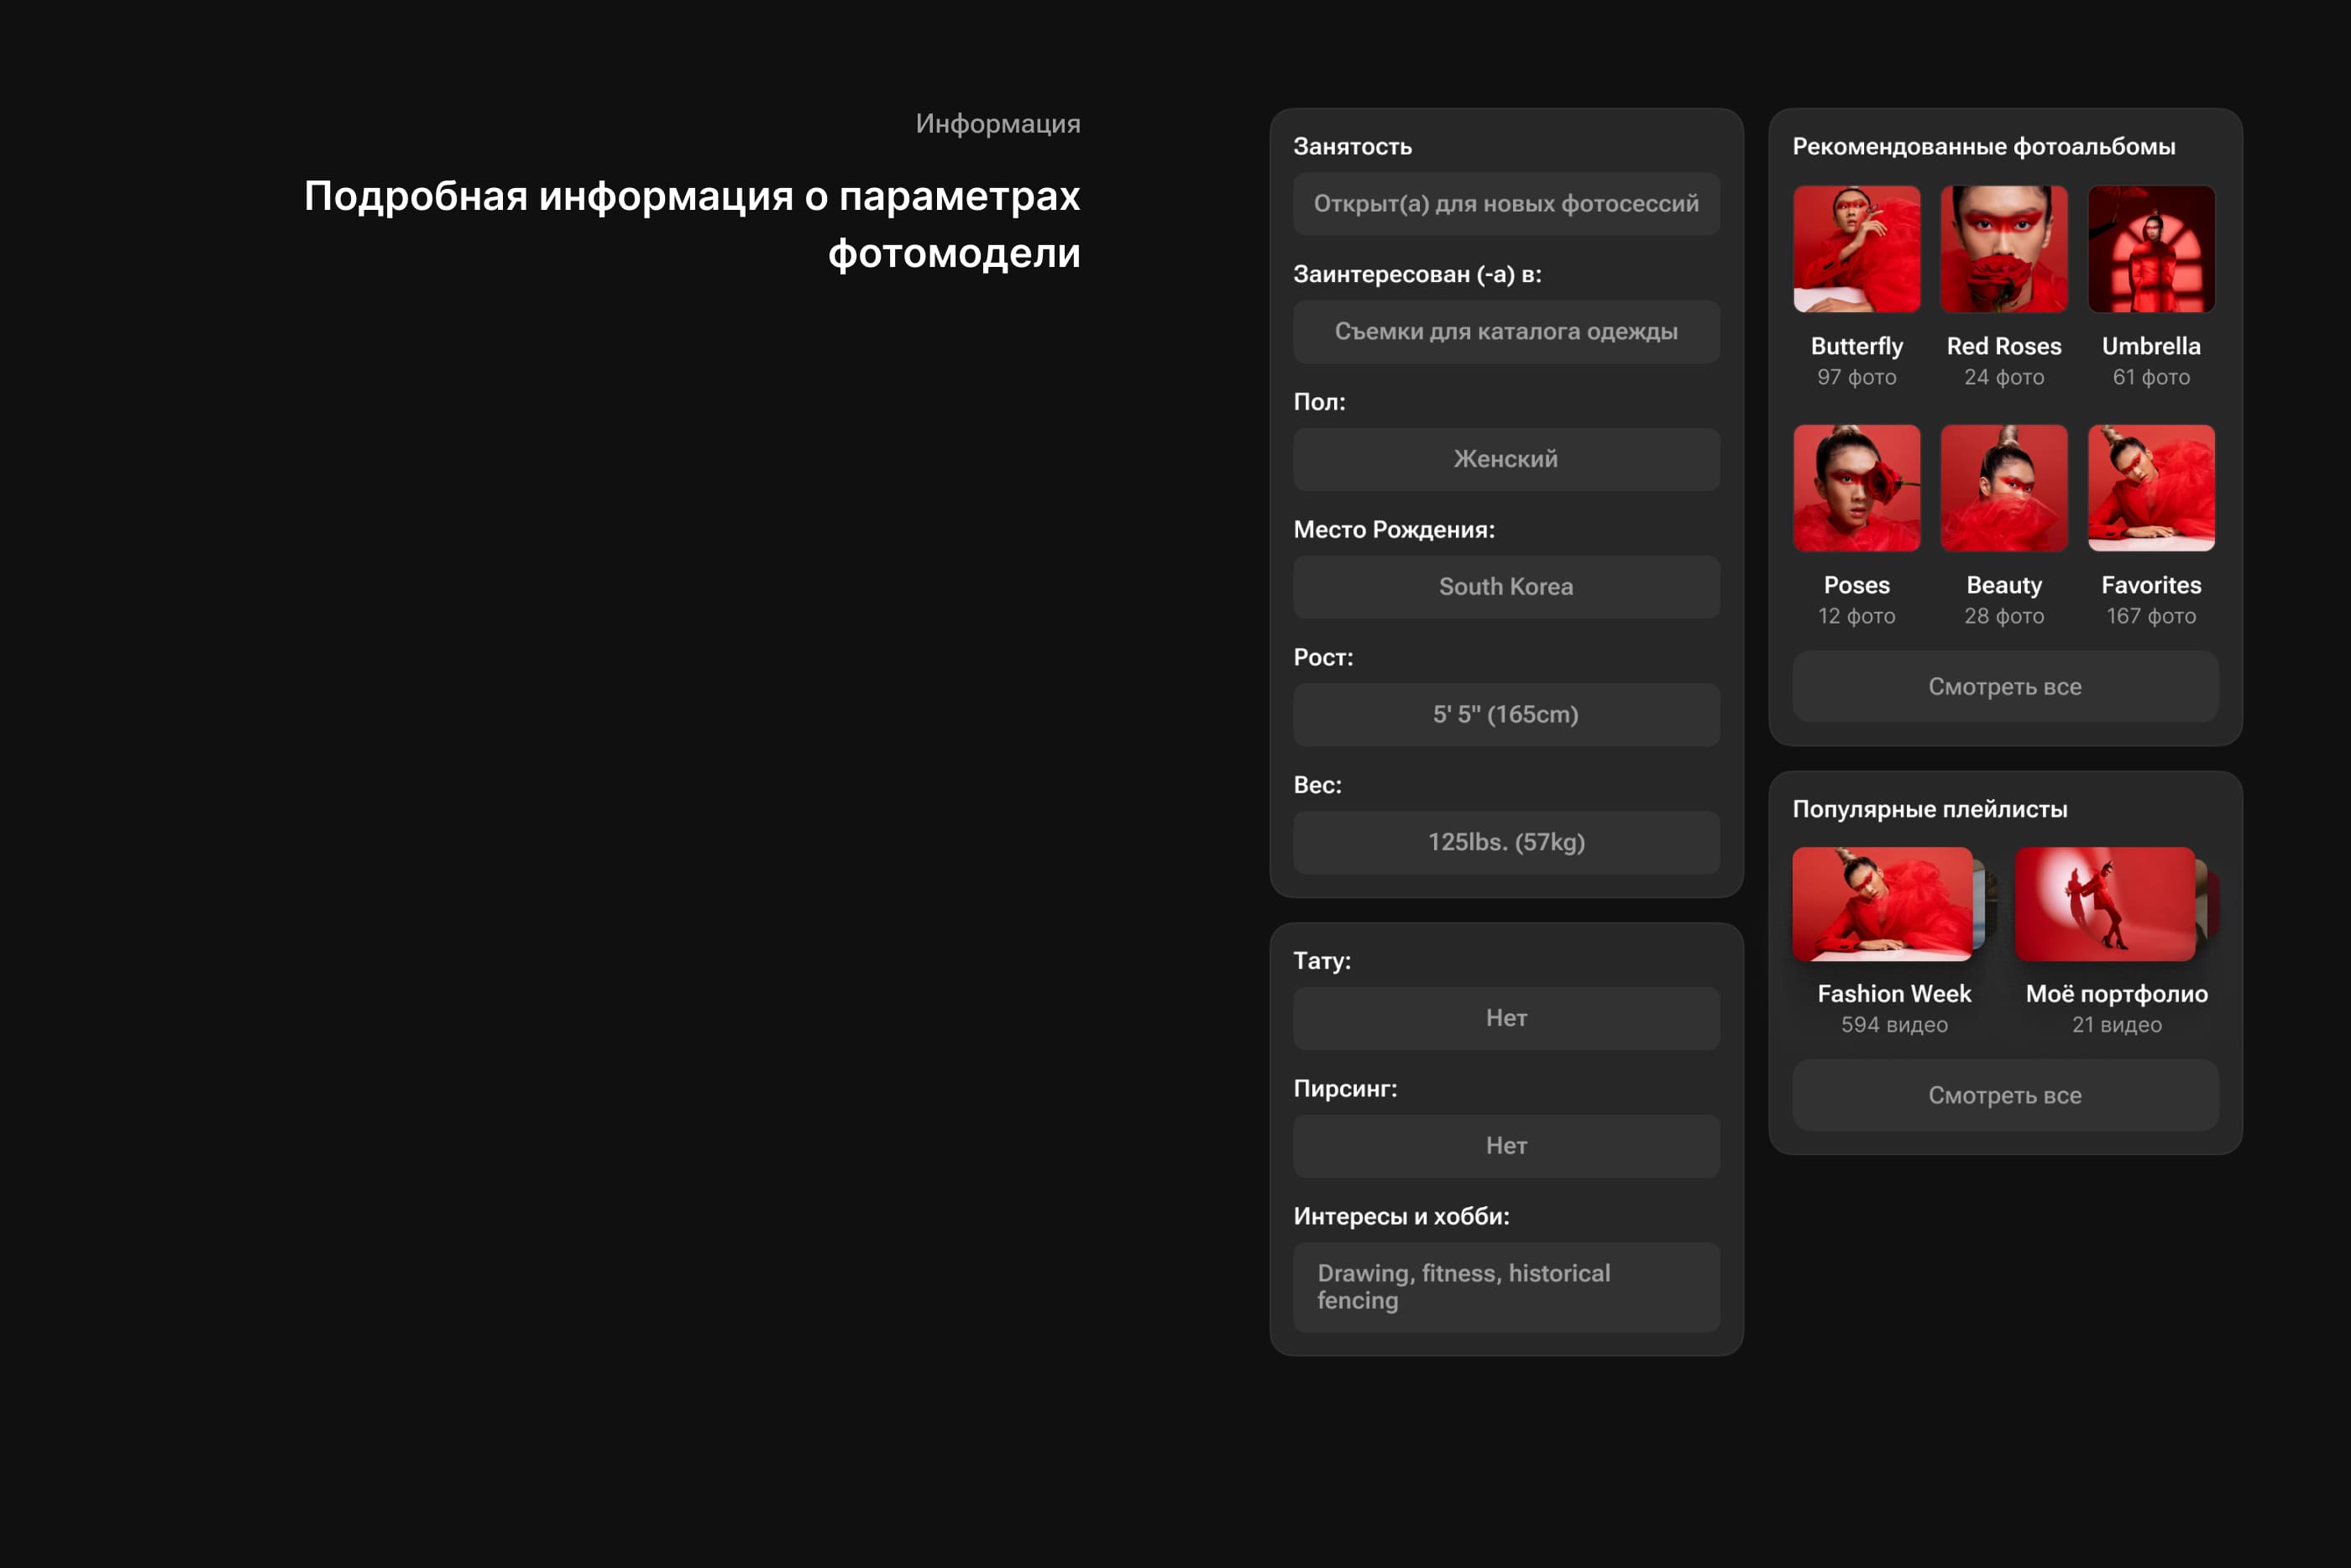Click the Вес: label
2351x1568 pixels.
pyautogui.click(x=1317, y=785)
